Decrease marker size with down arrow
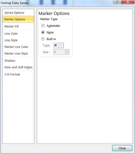The height and width of the screenshot is (154, 135). [67, 53]
